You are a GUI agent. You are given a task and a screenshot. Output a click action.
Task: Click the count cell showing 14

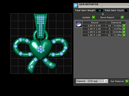coord(109,26)
